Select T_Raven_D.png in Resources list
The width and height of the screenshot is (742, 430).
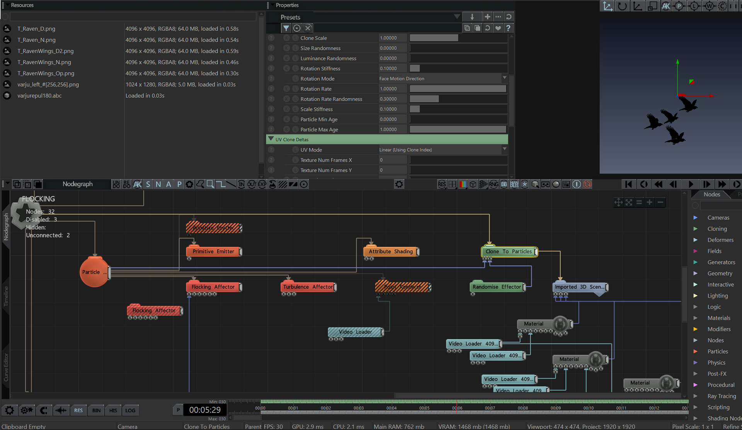pos(36,29)
